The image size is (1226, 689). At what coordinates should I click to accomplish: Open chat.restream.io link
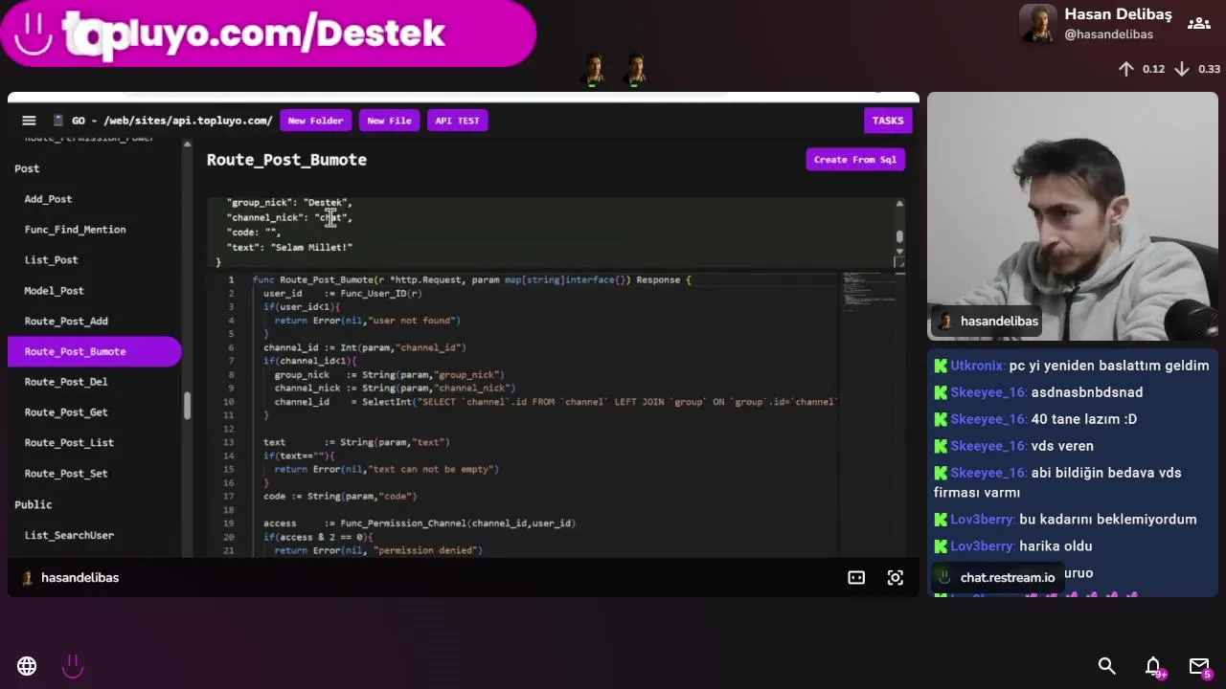tap(1008, 577)
